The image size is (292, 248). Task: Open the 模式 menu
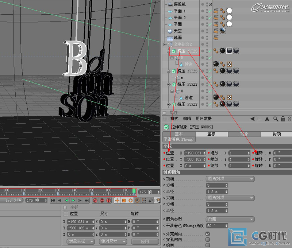(x=174, y=119)
